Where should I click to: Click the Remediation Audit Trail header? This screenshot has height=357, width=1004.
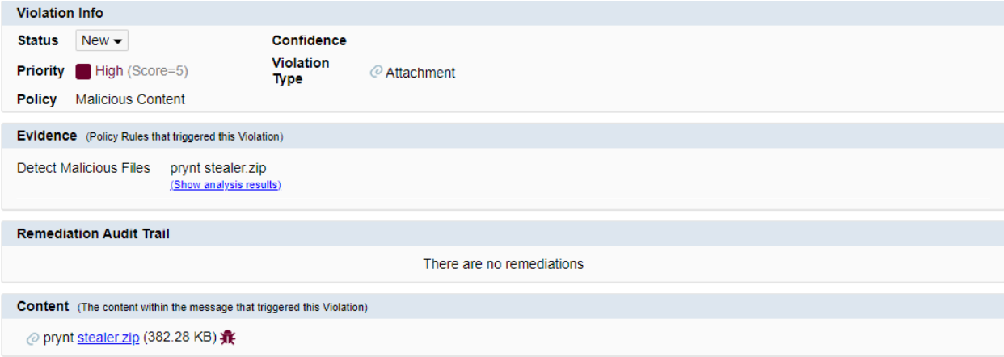(502, 234)
